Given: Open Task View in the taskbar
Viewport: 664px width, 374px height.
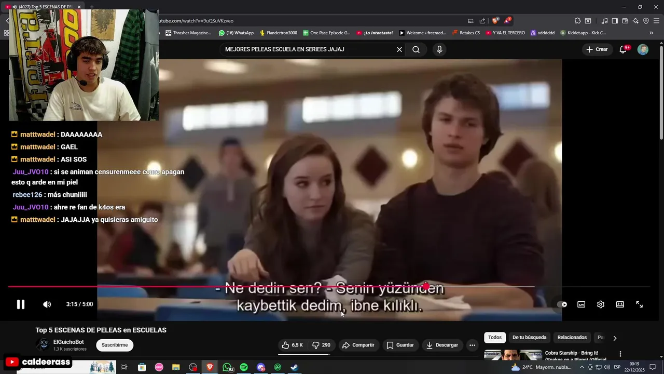Looking at the screenshot, I should coord(125,367).
